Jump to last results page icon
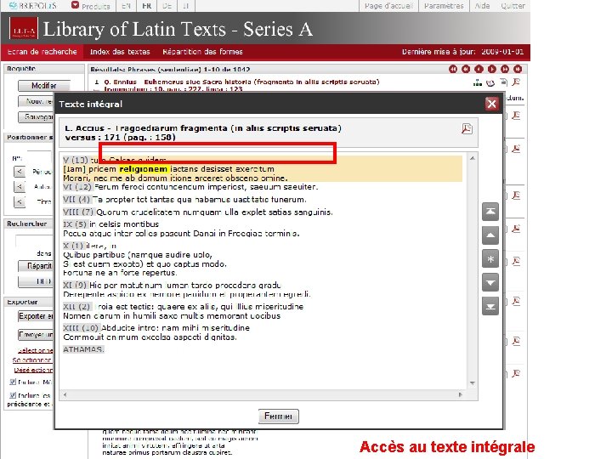This screenshot has height=459, width=612. pyautogui.click(x=518, y=69)
